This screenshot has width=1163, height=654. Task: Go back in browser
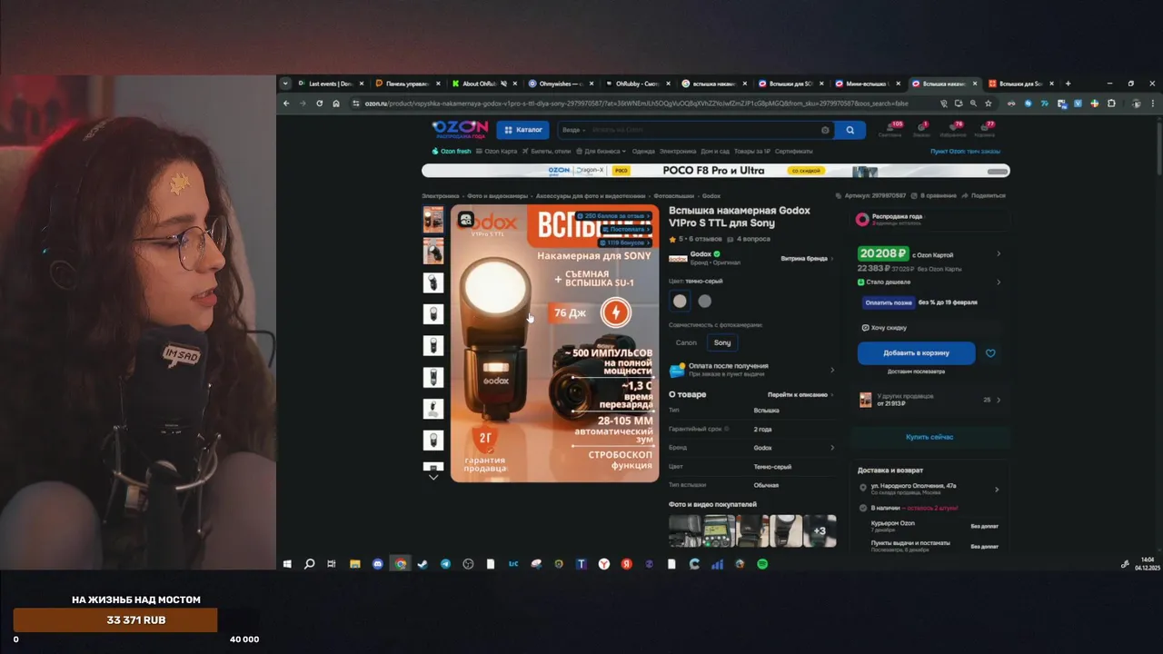tap(286, 104)
